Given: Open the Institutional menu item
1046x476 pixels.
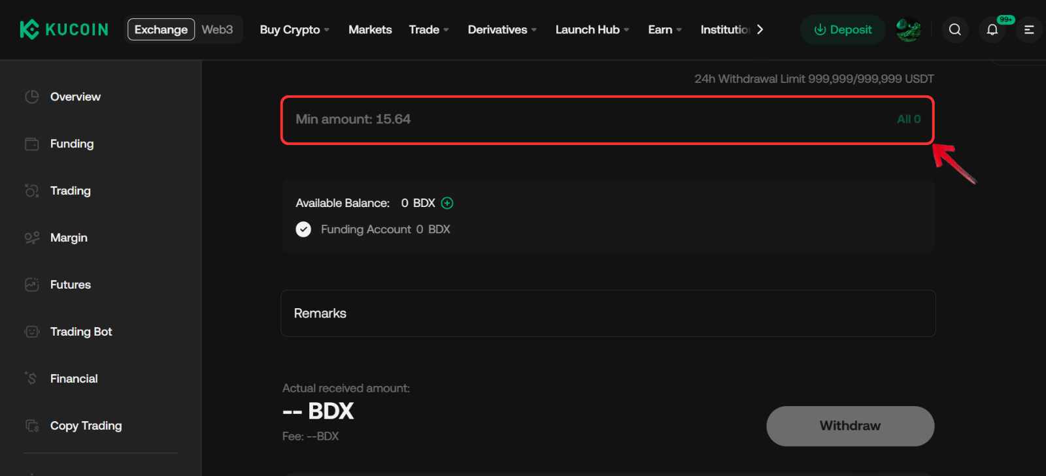Looking at the screenshot, I should point(725,29).
